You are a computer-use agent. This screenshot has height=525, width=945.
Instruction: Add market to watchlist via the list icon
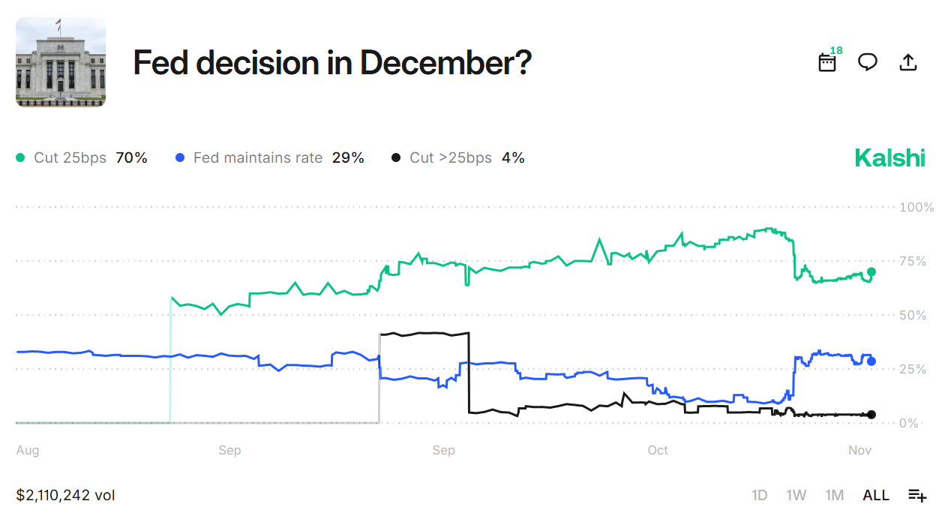tap(916, 495)
